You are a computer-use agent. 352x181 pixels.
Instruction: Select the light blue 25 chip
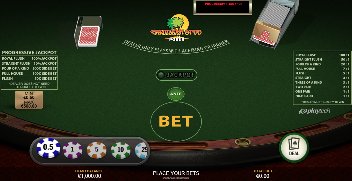(141, 150)
